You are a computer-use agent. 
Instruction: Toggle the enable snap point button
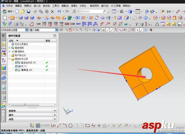103,30
